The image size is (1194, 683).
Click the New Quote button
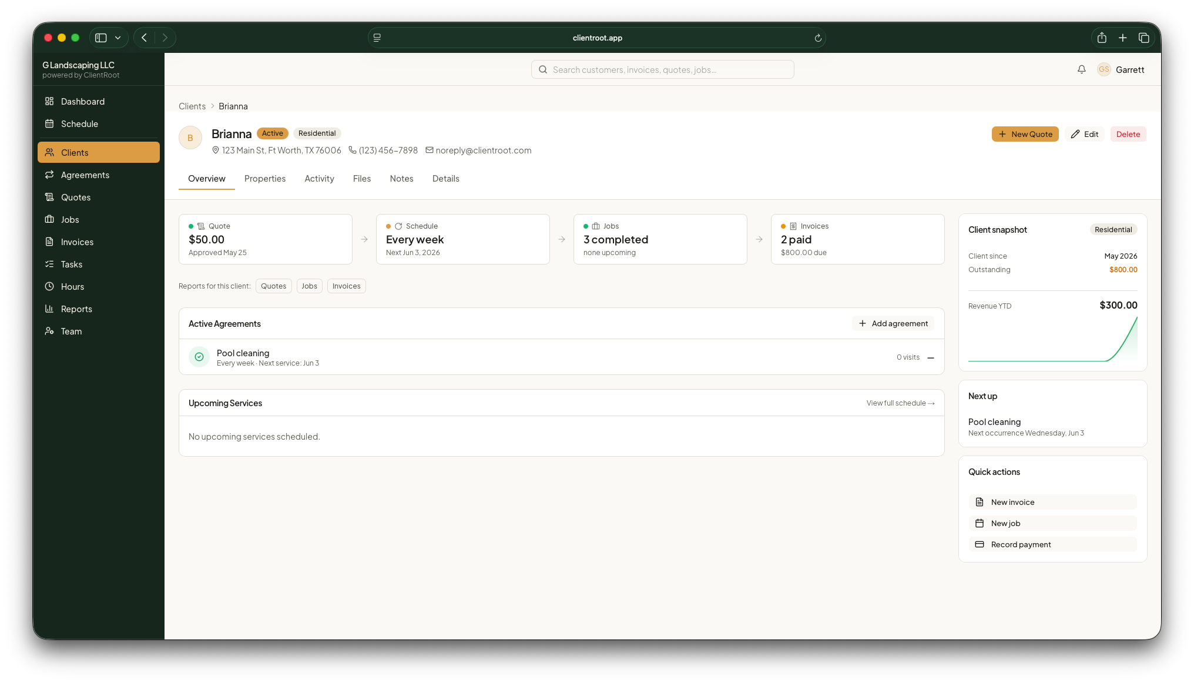1025,134
